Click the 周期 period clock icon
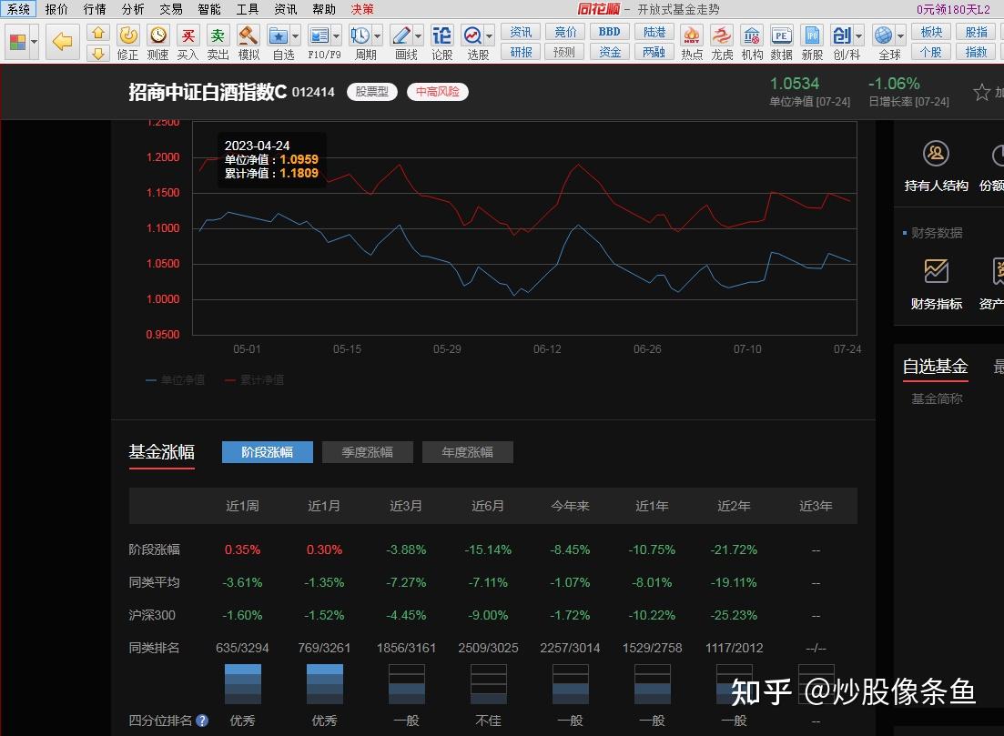Viewport: 1004px width, 736px height. click(x=360, y=35)
